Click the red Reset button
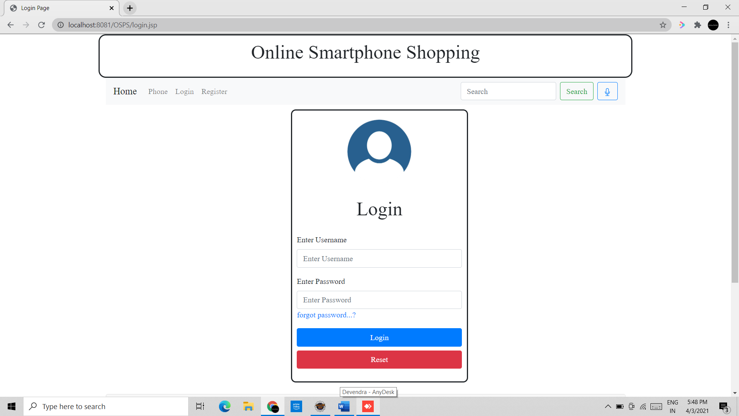 click(x=379, y=359)
